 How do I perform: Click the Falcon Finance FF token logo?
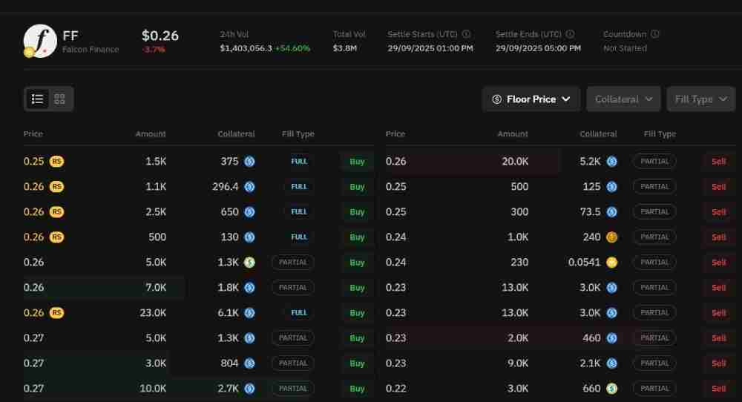40,41
